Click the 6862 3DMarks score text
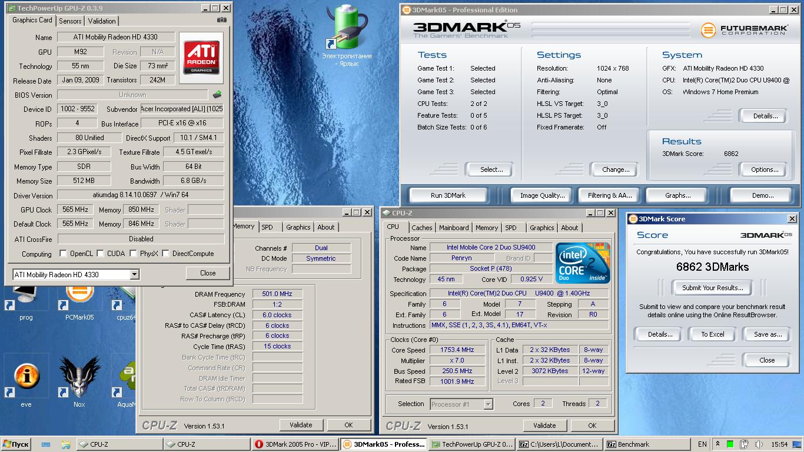 [712, 267]
